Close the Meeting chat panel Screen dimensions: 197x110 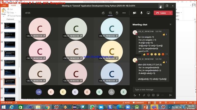click(170, 24)
